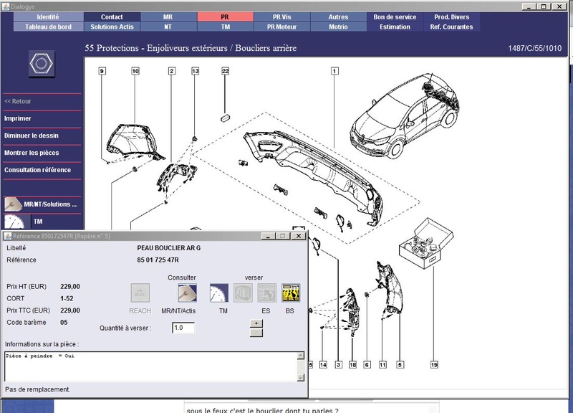Click the Dialogys app icon in title bar
This screenshot has height=413, width=573.
[x=6, y=6]
